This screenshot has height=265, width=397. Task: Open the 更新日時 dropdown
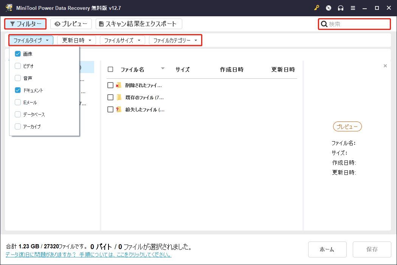[x=76, y=40]
